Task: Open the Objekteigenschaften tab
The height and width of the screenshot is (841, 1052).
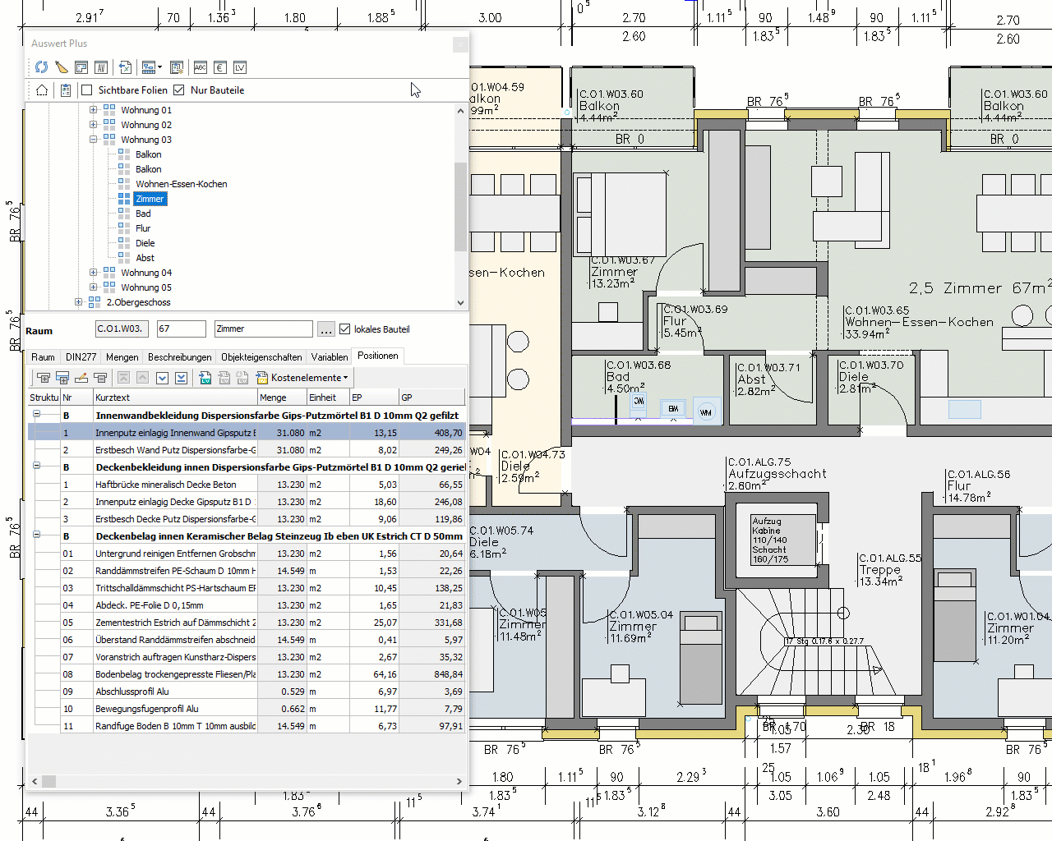Action: [x=261, y=357]
